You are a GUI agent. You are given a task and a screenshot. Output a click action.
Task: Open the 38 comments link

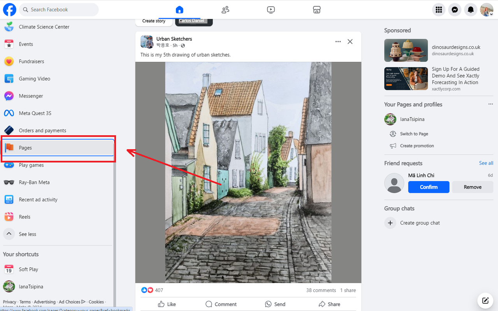click(321, 290)
